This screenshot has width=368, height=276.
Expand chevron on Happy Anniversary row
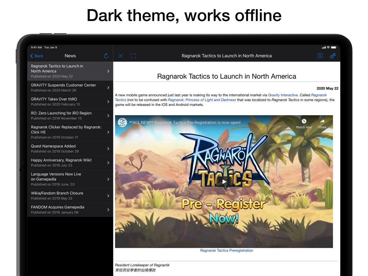pos(108,163)
